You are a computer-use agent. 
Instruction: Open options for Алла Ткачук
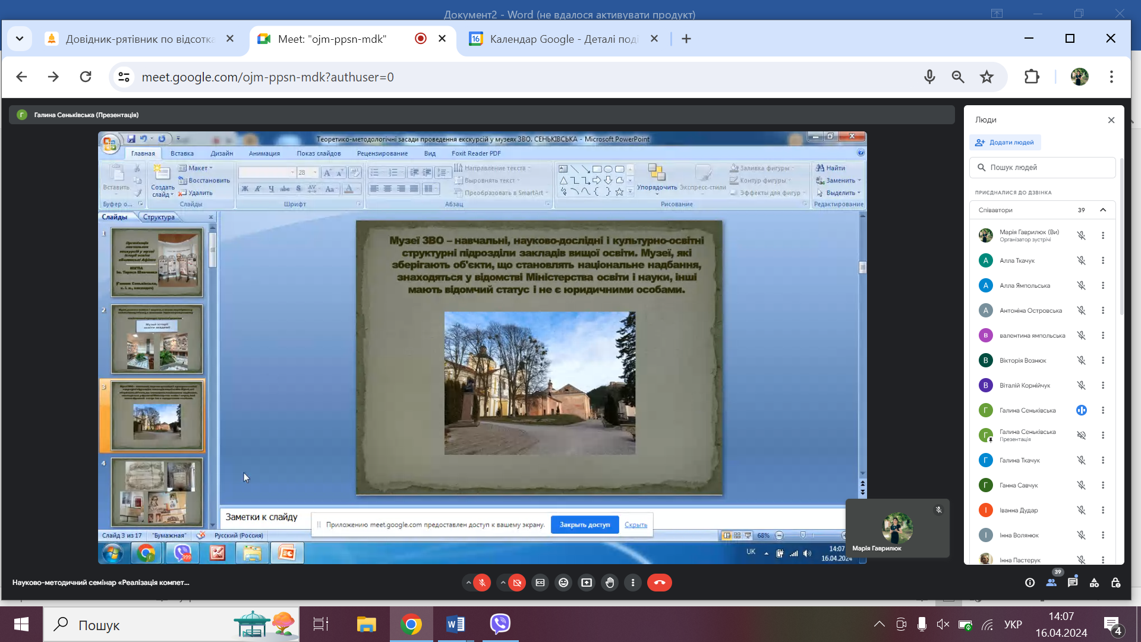[x=1103, y=260]
